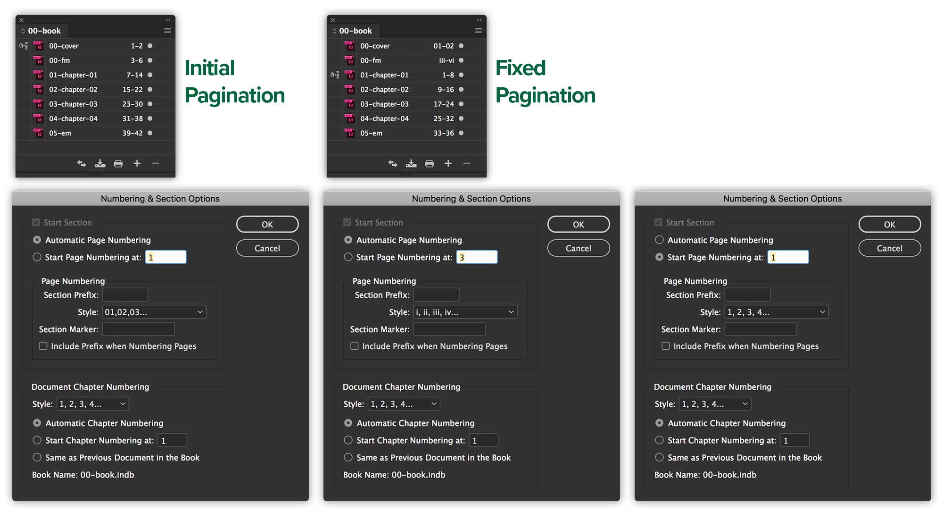This screenshot has width=943, height=512.
Task: Click status dot of 03-chapter-03 in right panel
Action: [461, 104]
